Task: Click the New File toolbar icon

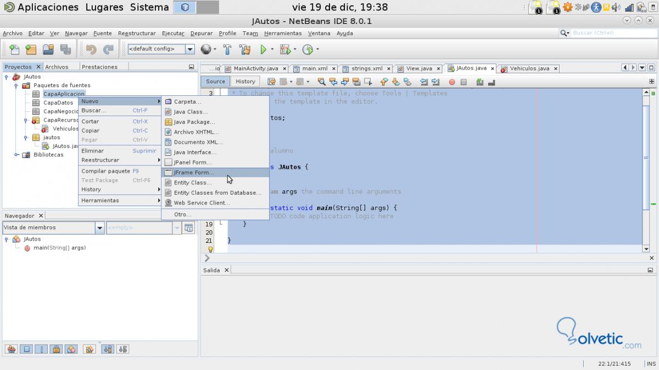Action: [14, 49]
